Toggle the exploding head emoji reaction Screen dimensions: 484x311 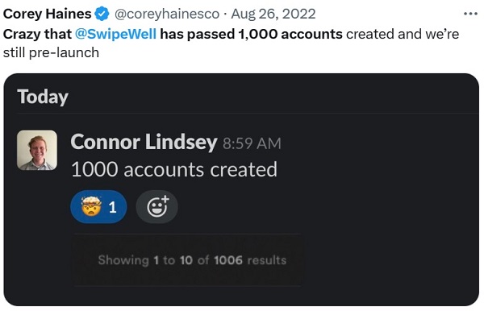[98, 207]
